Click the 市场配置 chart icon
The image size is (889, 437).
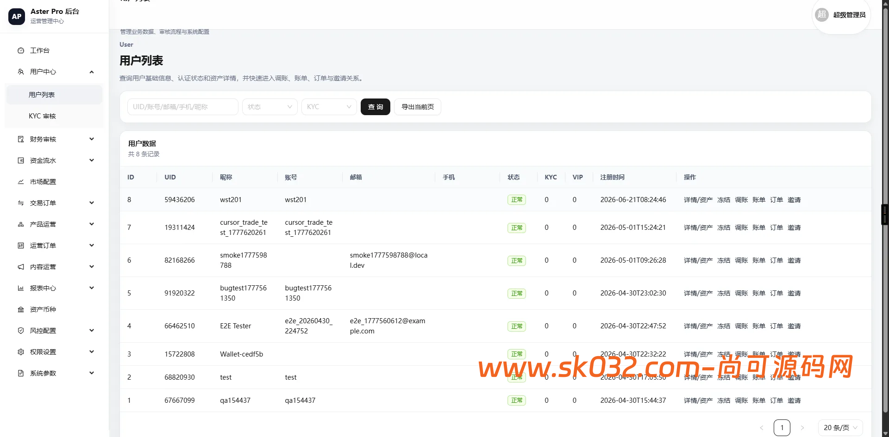21,182
